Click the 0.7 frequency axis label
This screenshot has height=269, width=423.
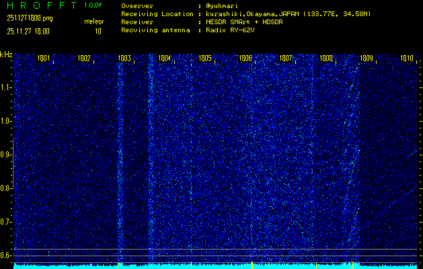(x=5, y=222)
